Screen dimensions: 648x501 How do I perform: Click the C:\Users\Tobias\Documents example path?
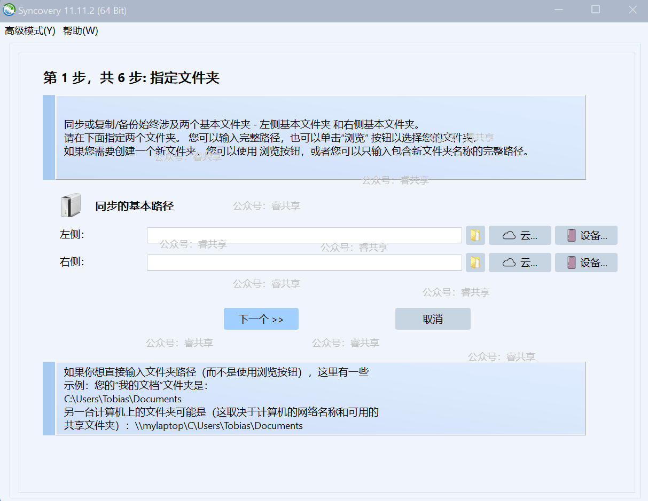coord(123,399)
